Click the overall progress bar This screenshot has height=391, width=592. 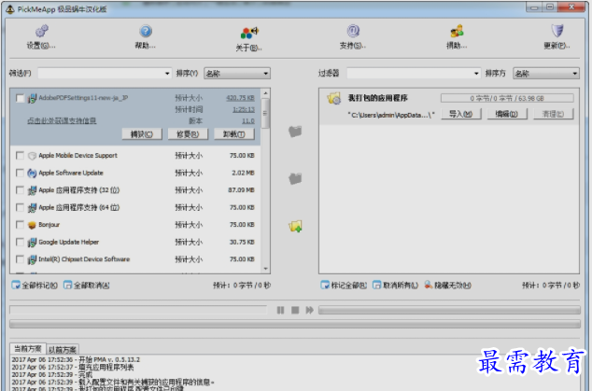pos(295,324)
